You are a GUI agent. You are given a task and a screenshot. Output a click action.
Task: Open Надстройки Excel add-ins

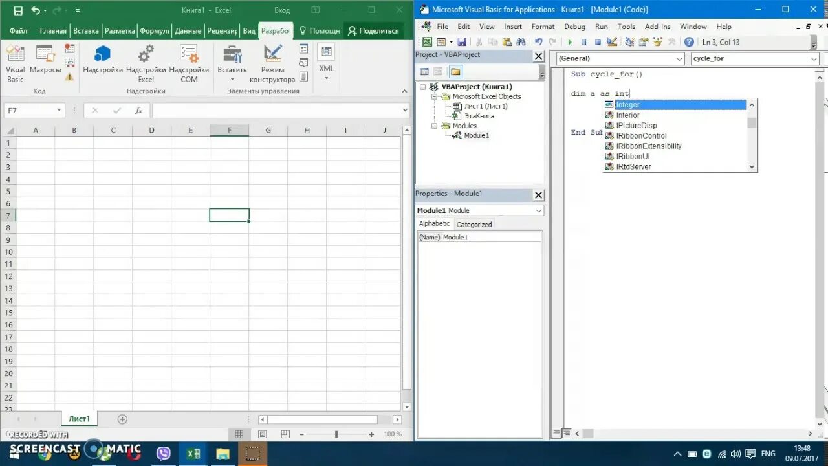(146, 64)
